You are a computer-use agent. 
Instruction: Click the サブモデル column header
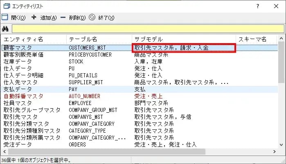click(151, 39)
